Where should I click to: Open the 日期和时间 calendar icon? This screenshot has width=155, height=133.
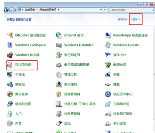108,104
